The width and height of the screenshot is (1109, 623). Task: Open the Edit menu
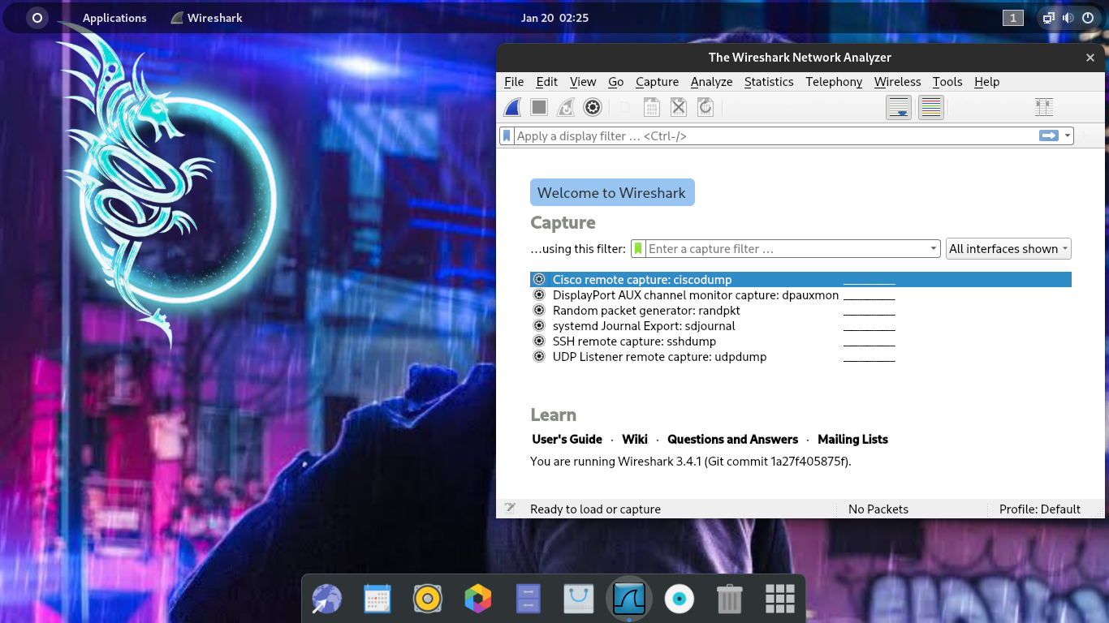point(547,82)
